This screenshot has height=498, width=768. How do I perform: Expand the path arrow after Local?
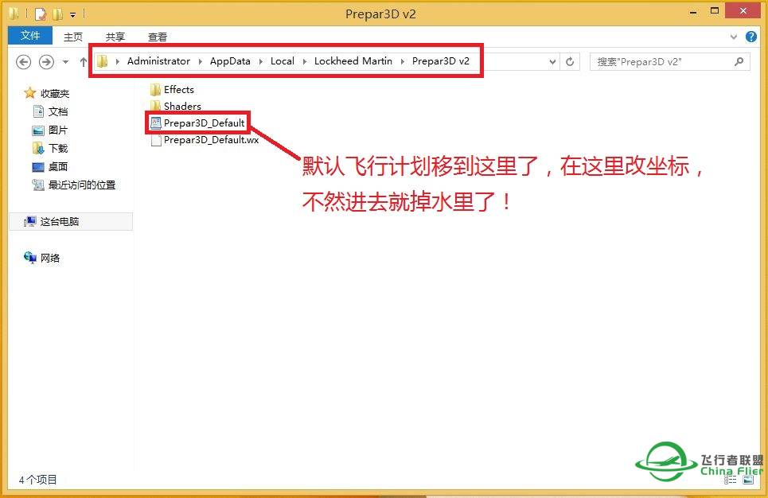304,61
